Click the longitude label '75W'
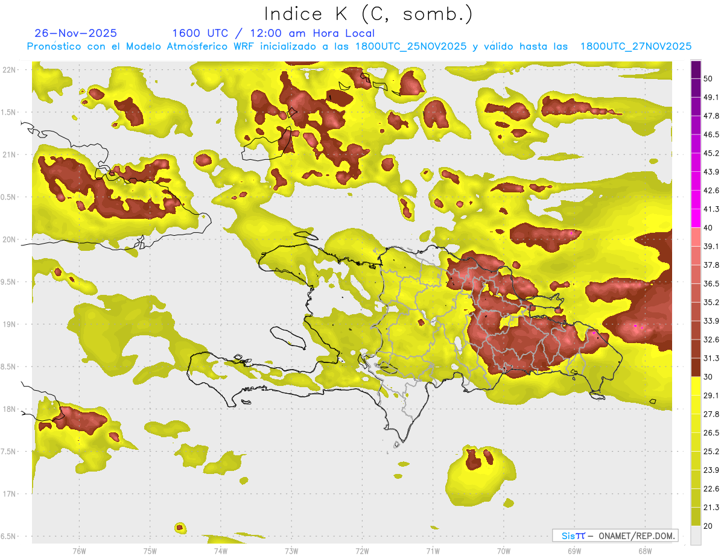 (150, 551)
